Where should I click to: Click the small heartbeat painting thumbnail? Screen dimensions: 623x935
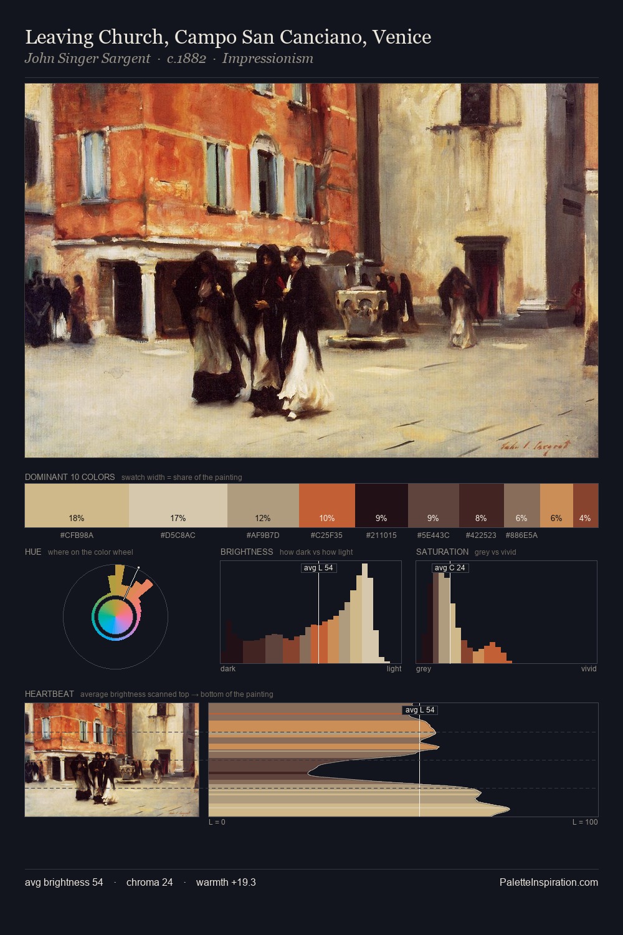click(x=112, y=760)
